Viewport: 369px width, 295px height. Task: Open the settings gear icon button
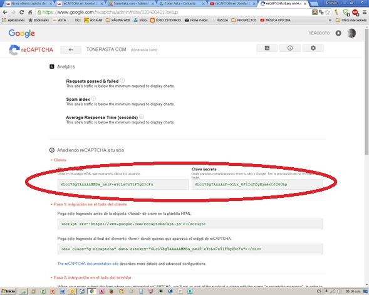313,48
